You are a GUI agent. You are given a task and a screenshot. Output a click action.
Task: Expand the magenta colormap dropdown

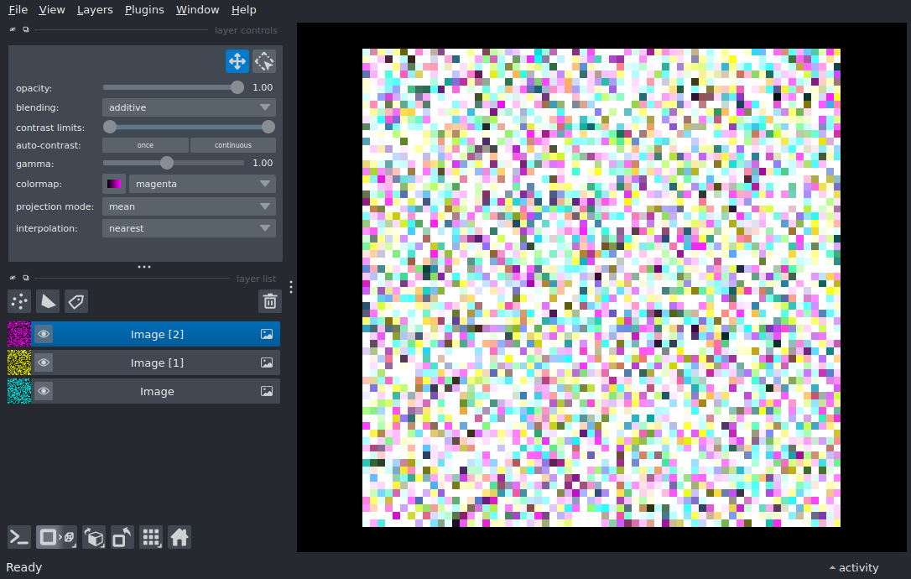click(201, 184)
